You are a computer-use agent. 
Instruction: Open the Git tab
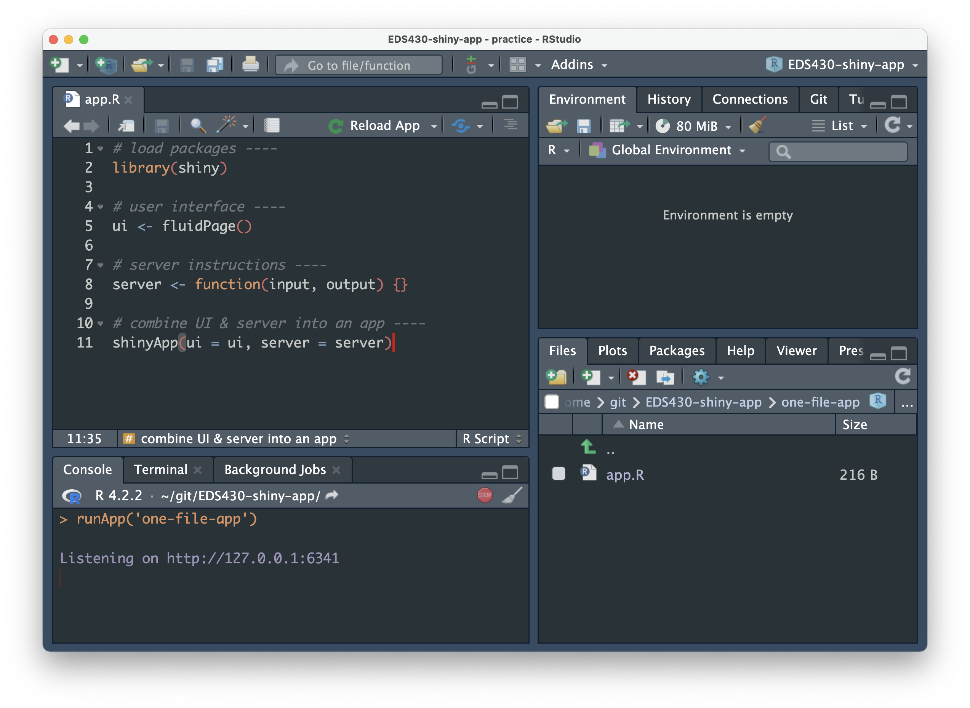tap(818, 99)
